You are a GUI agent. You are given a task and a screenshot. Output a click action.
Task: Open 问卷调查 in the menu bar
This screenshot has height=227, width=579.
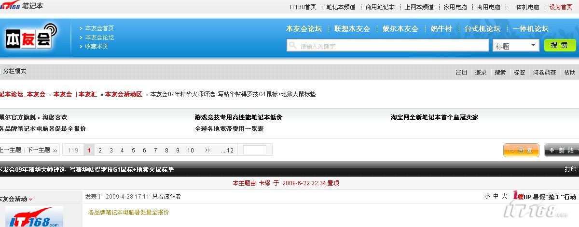click(x=544, y=73)
